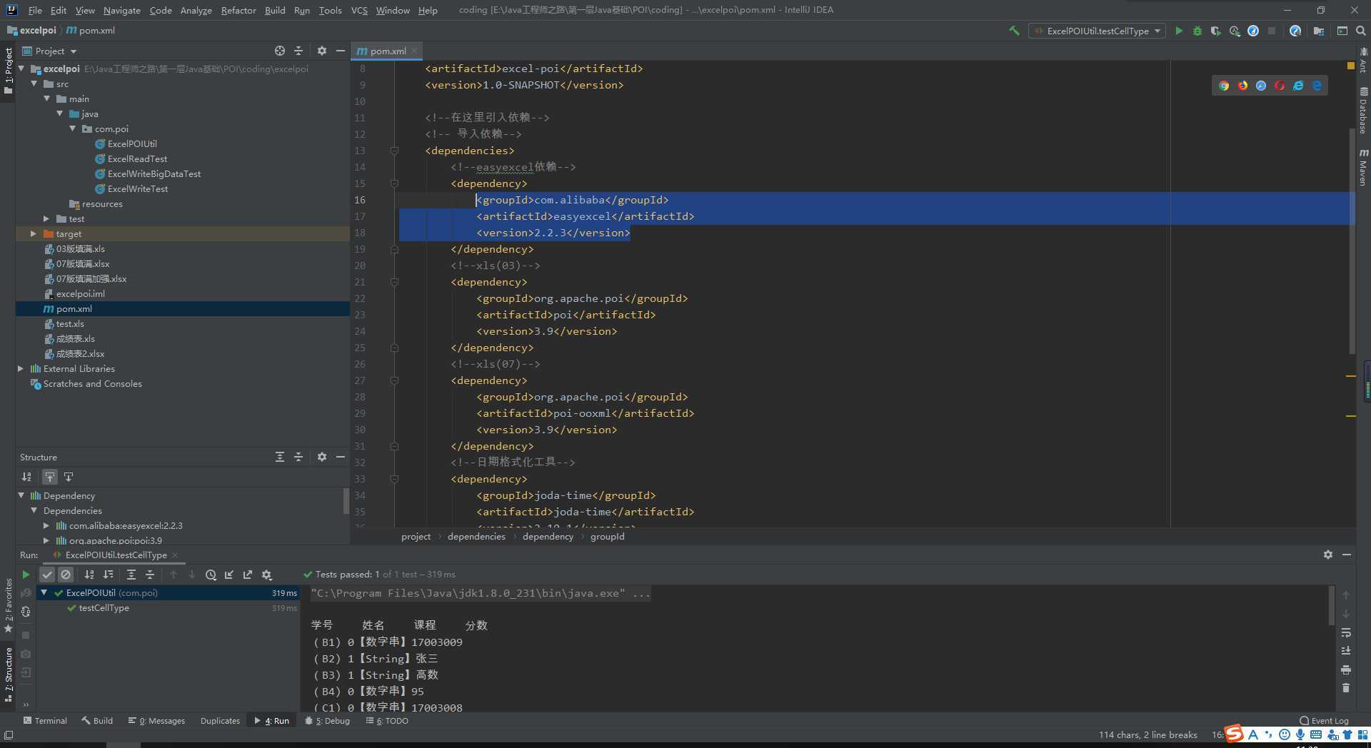Click the Build Project hammer icon

pos(1014,31)
